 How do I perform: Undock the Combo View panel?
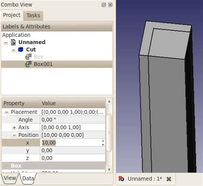[x=104, y=5]
